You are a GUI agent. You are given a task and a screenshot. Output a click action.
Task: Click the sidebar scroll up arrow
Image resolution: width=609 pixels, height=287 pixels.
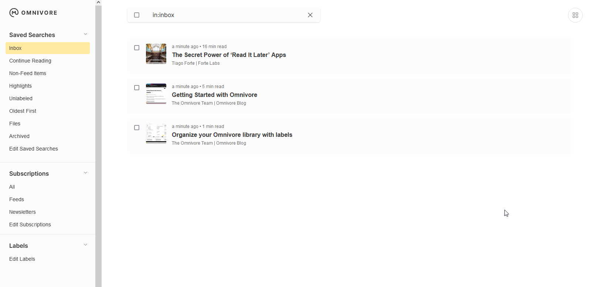coord(98,3)
